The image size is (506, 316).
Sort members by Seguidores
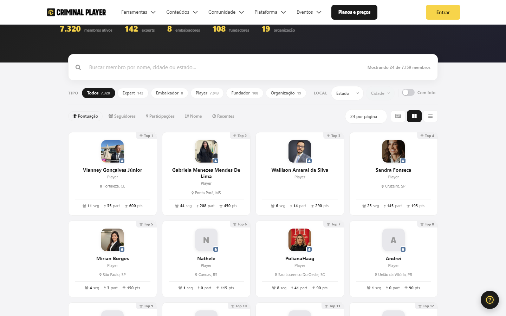point(122,116)
